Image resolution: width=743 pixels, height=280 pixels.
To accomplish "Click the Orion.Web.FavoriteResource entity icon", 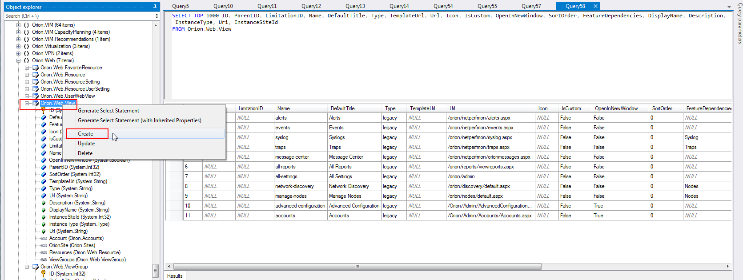I will coord(36,68).
